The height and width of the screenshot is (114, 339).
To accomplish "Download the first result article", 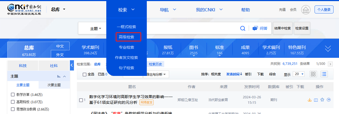I will tap(309, 100).
